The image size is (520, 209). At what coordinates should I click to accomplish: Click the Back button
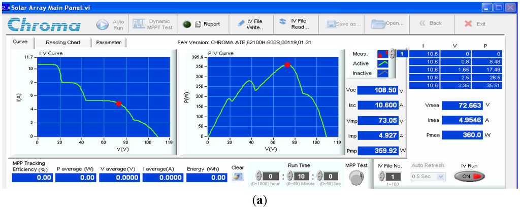point(430,23)
